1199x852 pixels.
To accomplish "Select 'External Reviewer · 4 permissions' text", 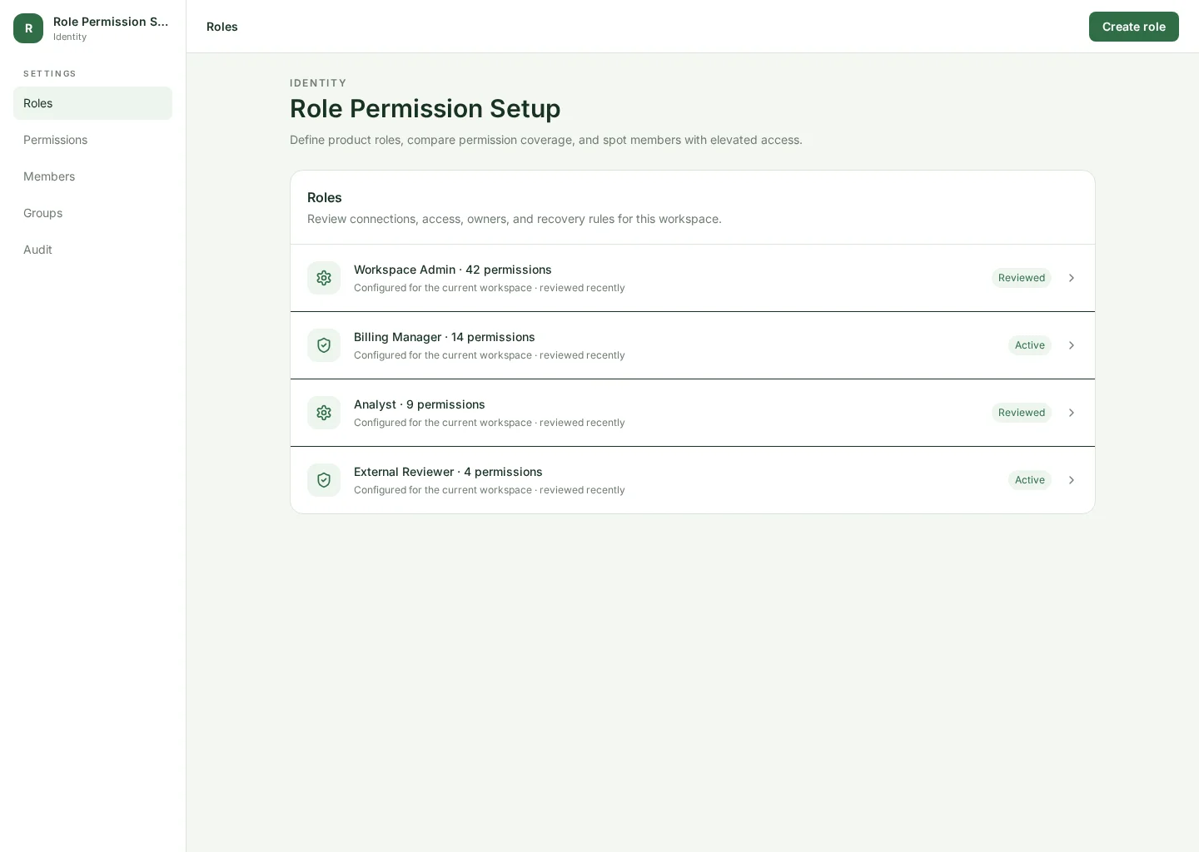I will coord(448,472).
